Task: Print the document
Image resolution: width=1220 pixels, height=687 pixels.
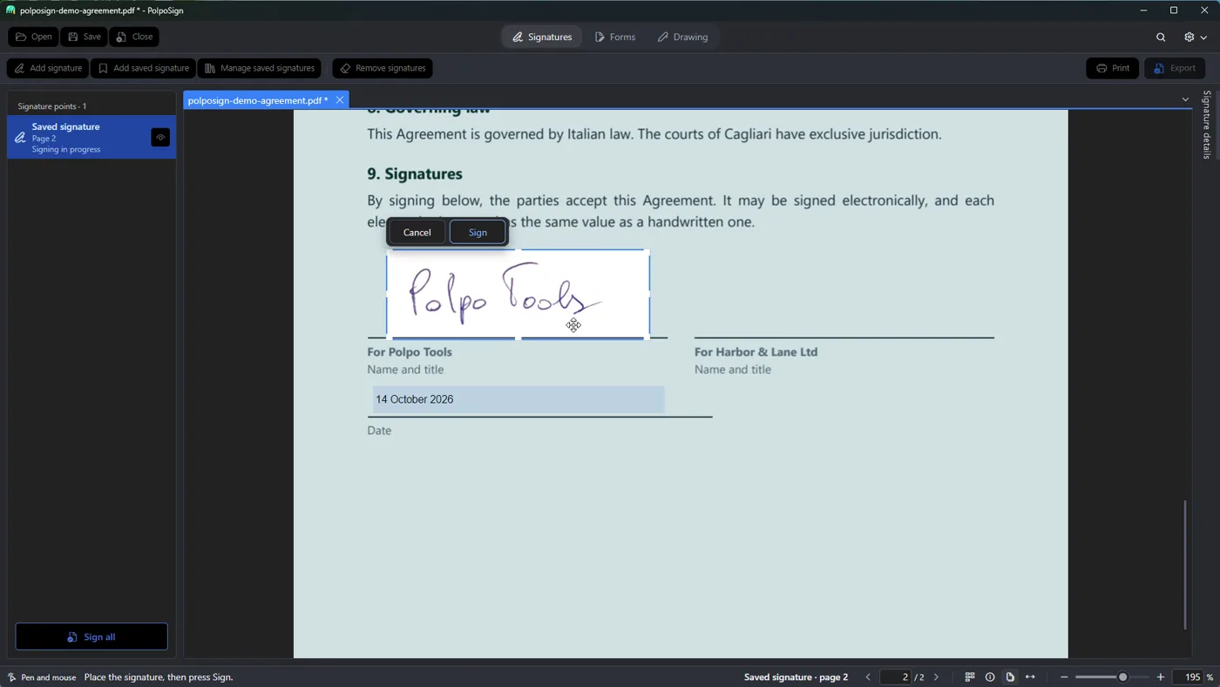Action: click(x=1113, y=68)
